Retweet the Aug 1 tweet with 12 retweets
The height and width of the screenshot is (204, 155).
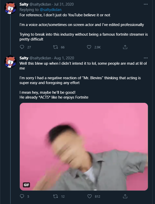56,196
